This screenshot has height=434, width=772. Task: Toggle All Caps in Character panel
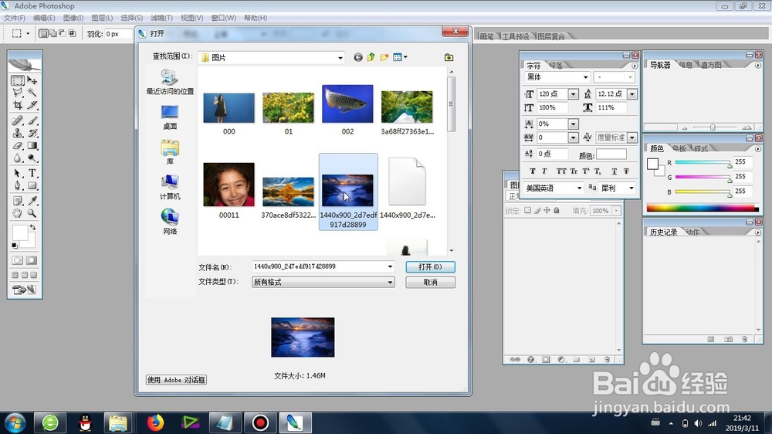(x=561, y=171)
